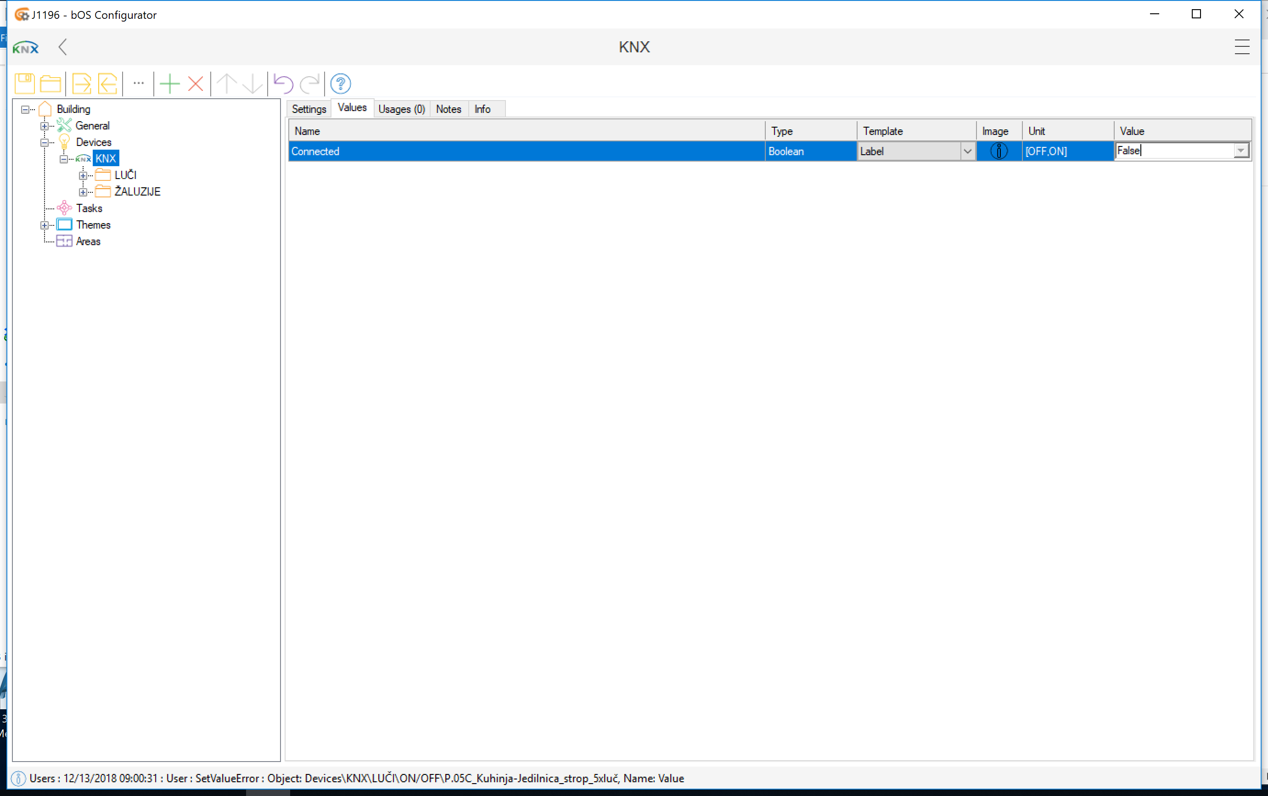
Task: Click the Import arrow toolbar icon
Action: [108, 84]
